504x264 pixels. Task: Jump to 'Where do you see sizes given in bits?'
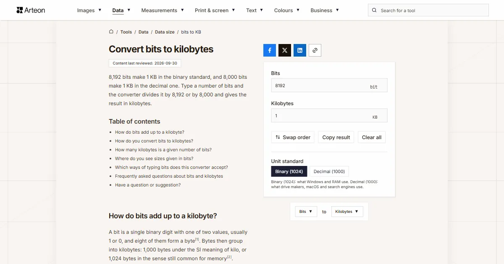[154, 158]
